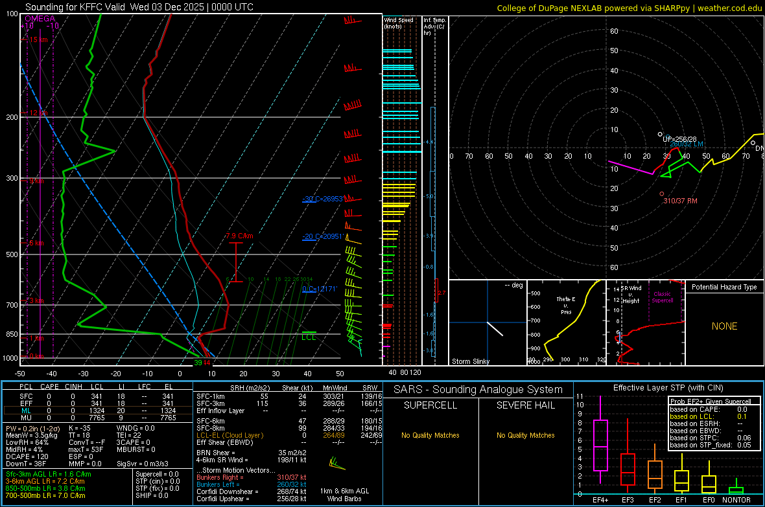The image size is (765, 507).
Task: Click the 'Eff Shear (EBWD)' row
Action: (289, 442)
